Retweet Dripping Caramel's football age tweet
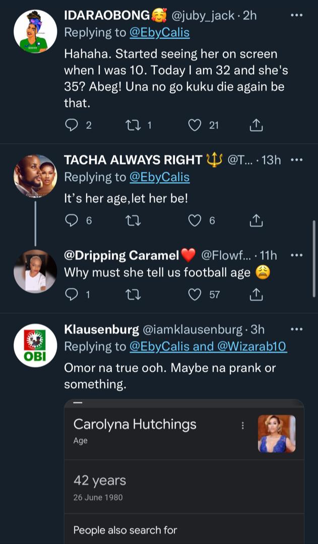This screenshot has height=544, width=318. coord(134,294)
